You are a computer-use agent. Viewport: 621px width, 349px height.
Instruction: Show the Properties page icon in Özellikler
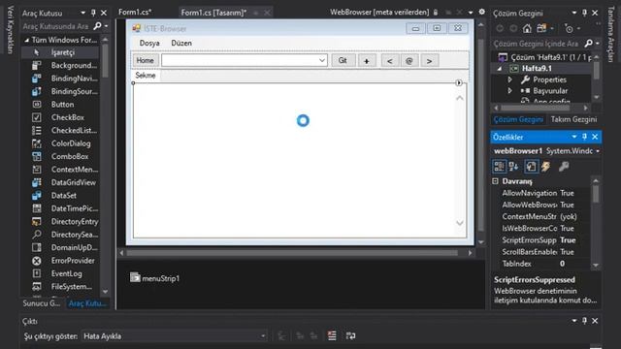(x=531, y=167)
